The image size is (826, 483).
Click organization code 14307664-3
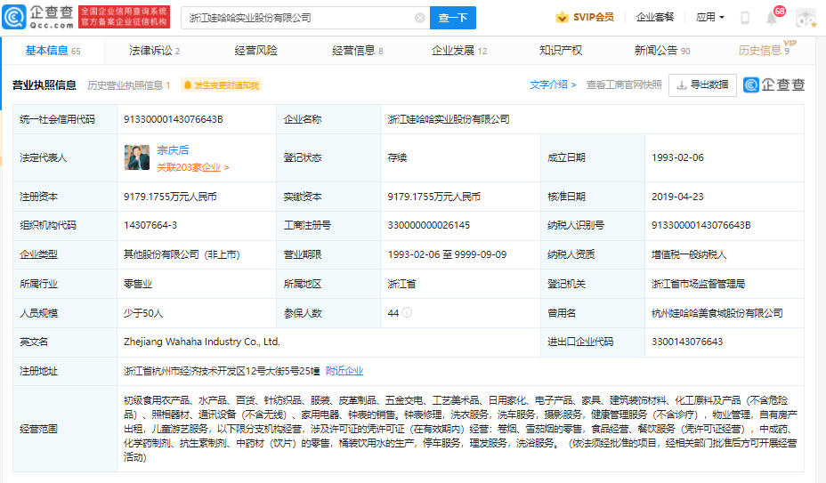[x=150, y=225]
